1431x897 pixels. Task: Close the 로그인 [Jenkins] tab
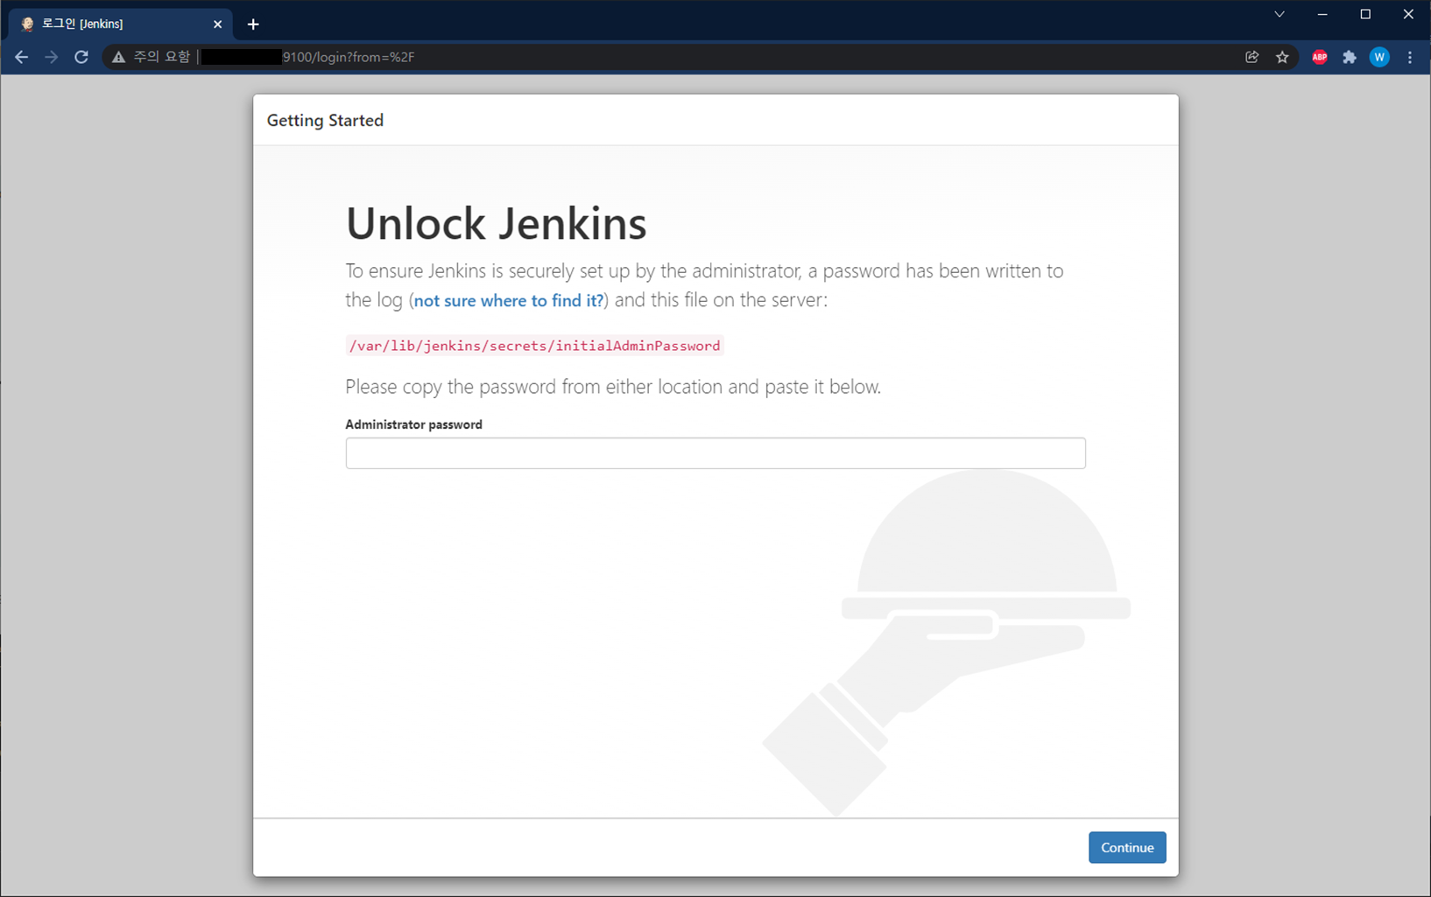pos(218,25)
